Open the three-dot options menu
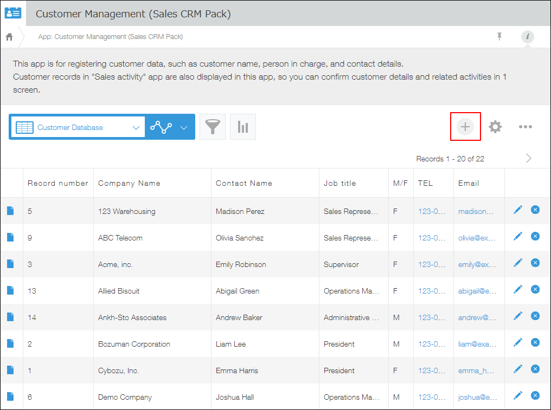The image size is (551, 410). coord(526,127)
